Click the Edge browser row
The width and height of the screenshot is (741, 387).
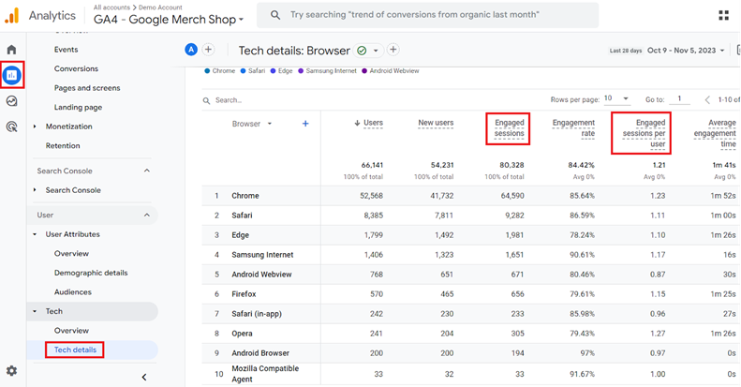pos(470,235)
